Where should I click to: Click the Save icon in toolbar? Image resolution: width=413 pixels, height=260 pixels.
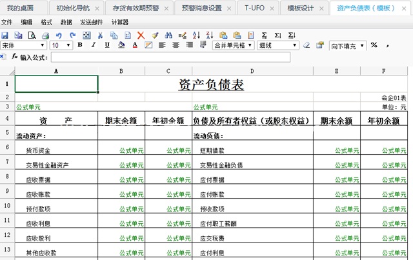(x=5, y=35)
